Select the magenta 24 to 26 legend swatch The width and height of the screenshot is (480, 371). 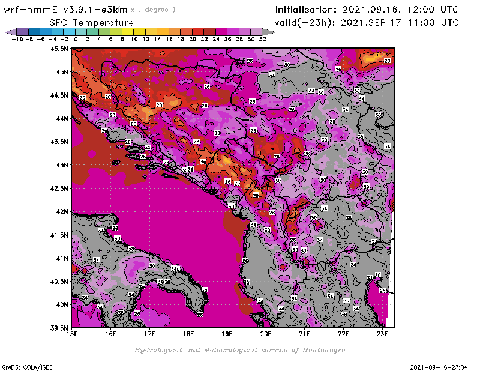pos(221,32)
